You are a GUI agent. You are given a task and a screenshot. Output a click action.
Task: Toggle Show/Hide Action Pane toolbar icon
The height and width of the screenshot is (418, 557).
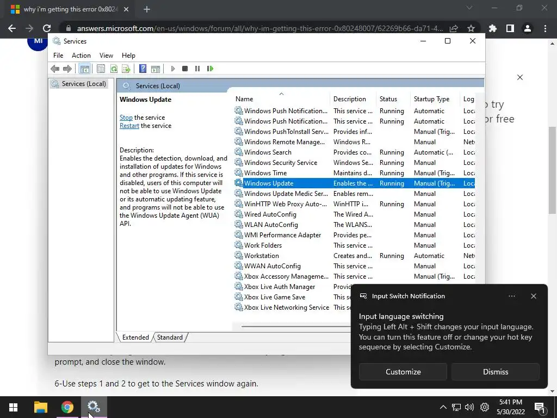click(156, 69)
